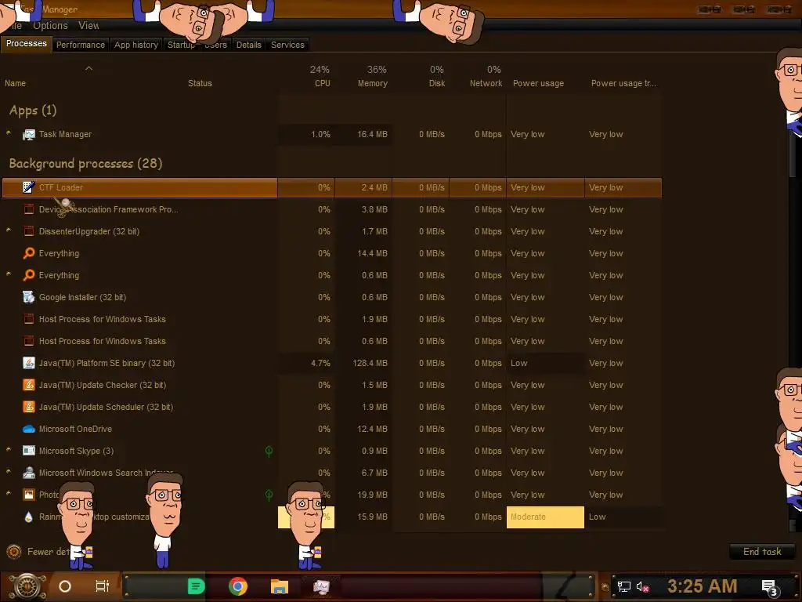Switch to the App history tab

coord(136,45)
